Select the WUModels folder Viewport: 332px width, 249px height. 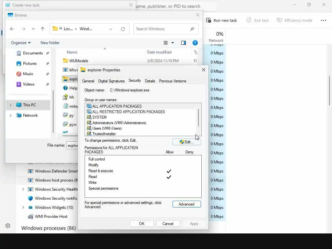coord(78,61)
